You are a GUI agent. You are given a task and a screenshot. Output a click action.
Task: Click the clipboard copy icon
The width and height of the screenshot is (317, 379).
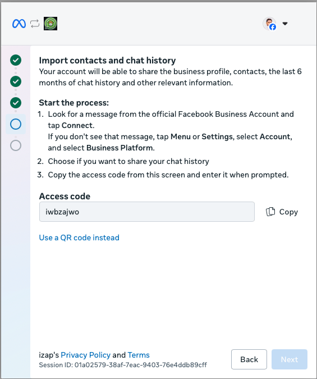(270, 212)
